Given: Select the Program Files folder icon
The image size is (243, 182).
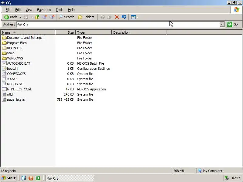Looking at the screenshot, I should [4, 43].
